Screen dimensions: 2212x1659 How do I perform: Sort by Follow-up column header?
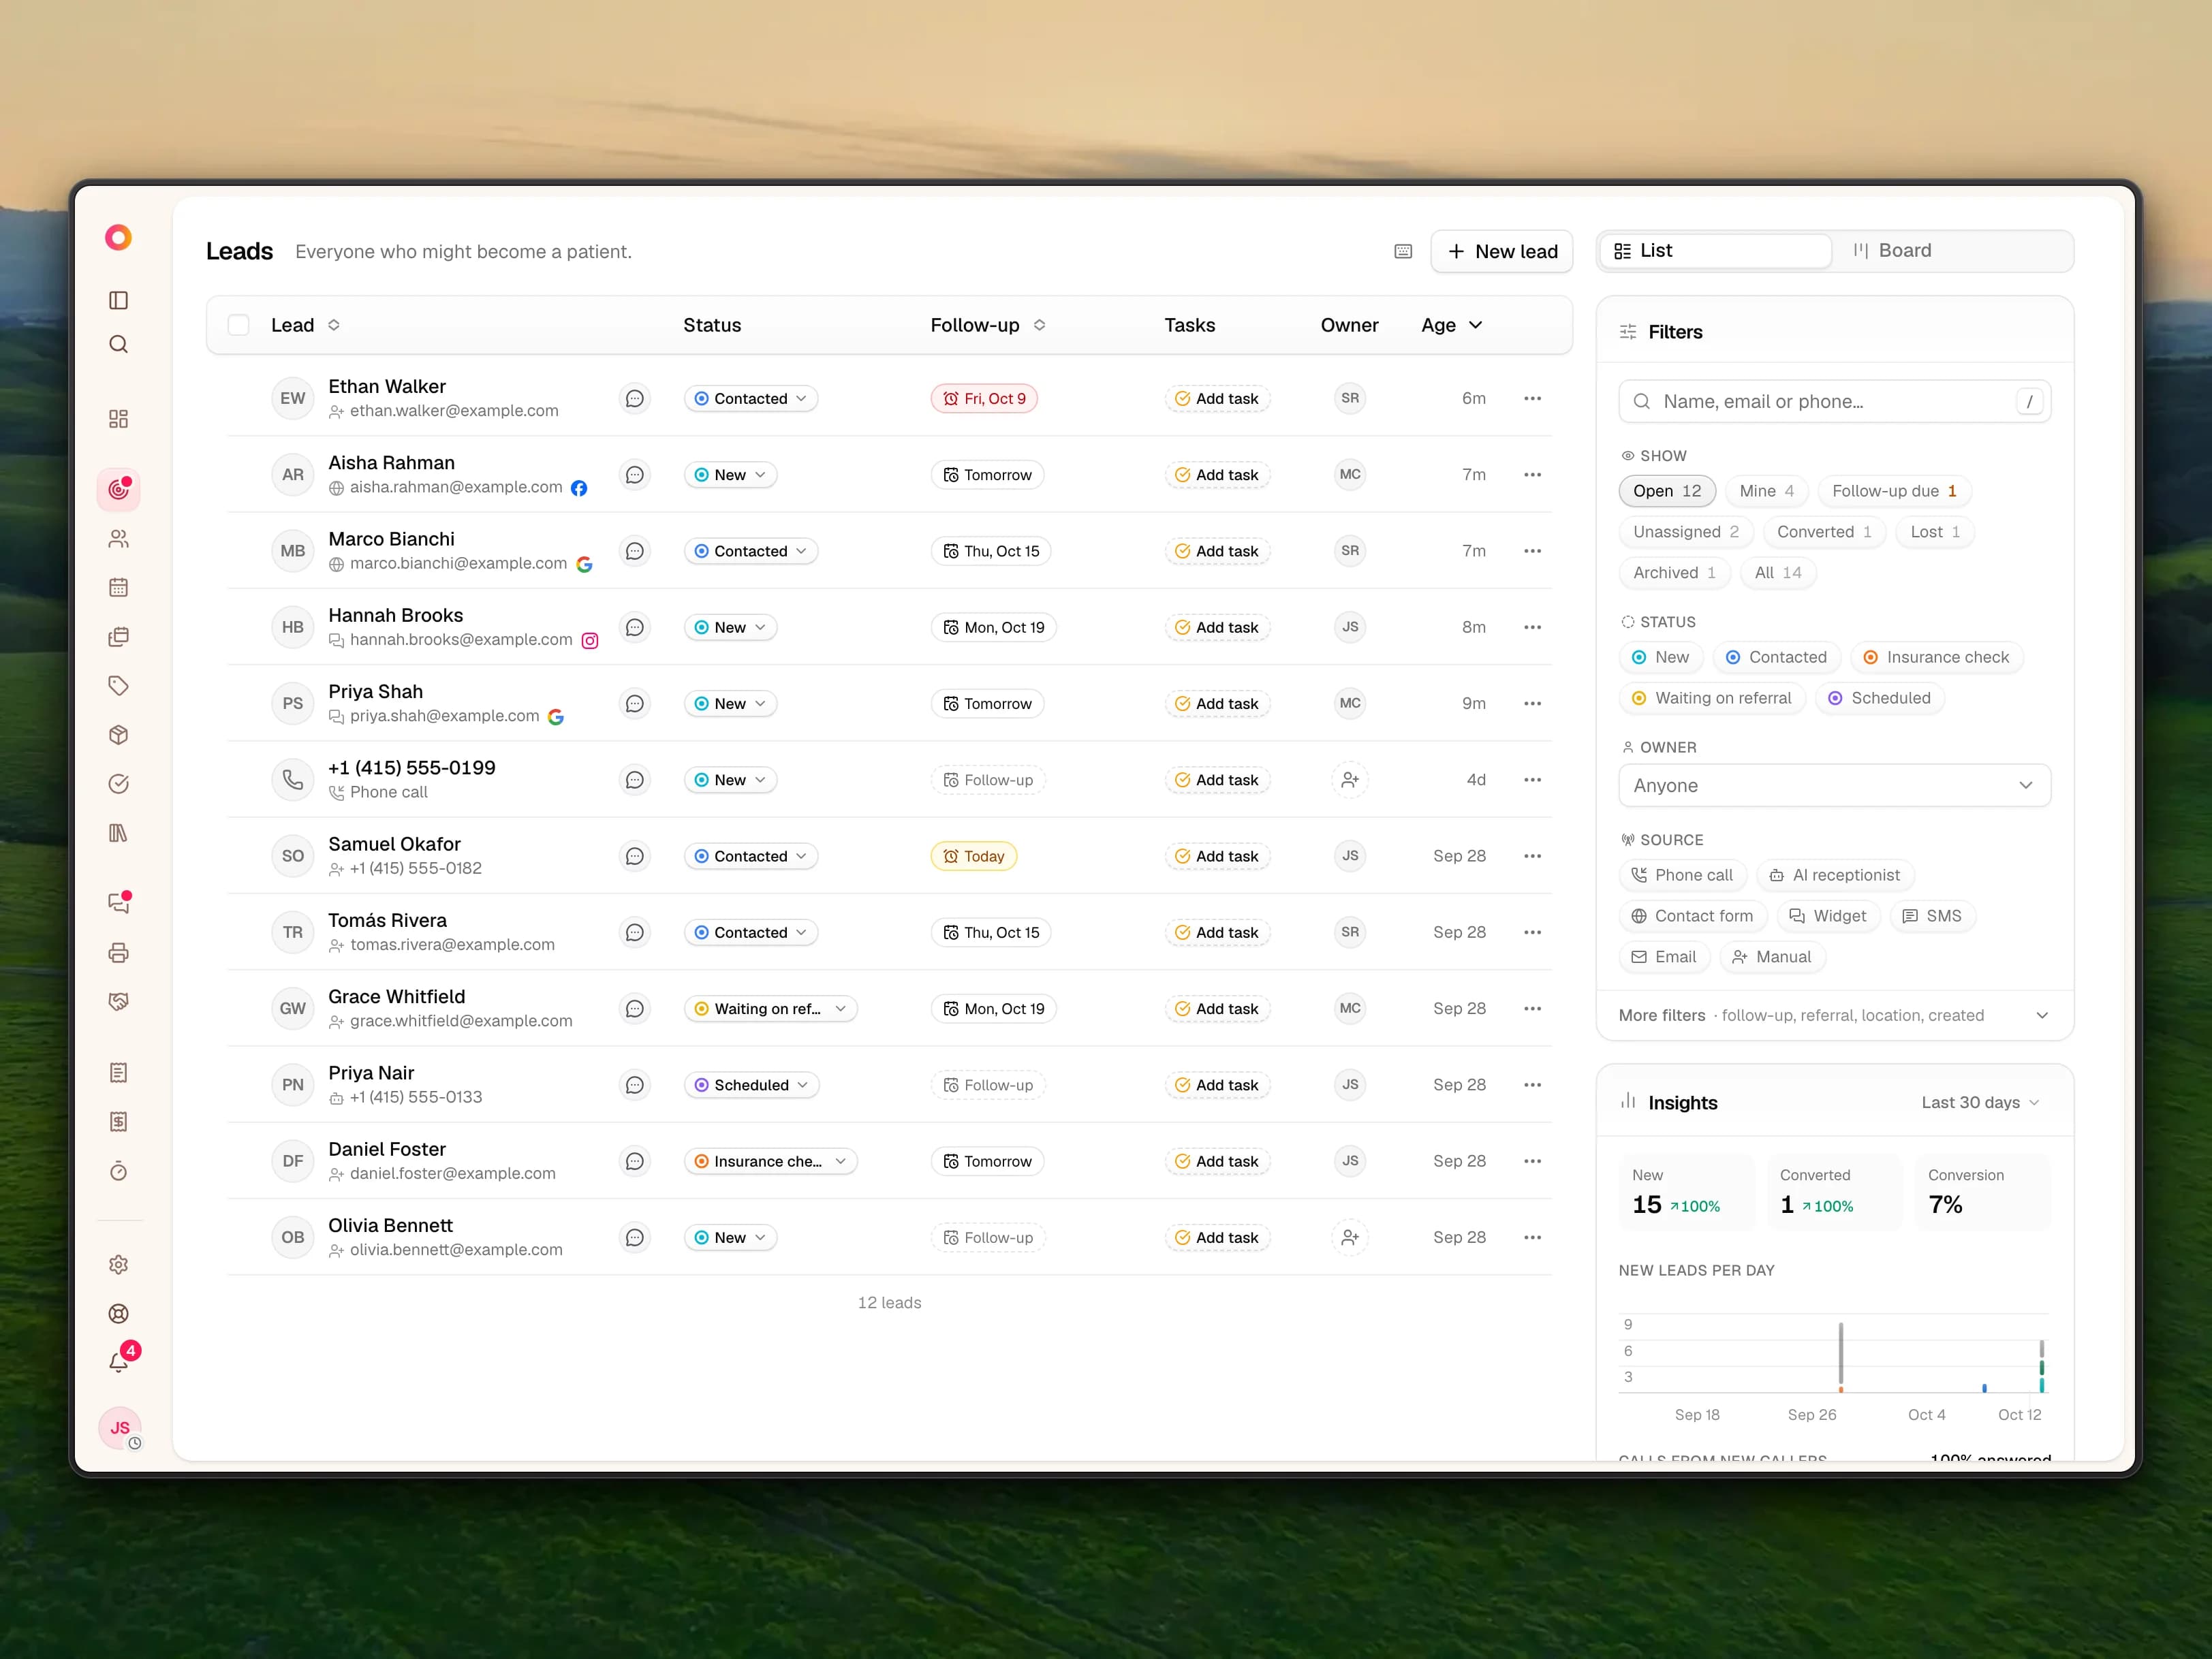tap(988, 325)
